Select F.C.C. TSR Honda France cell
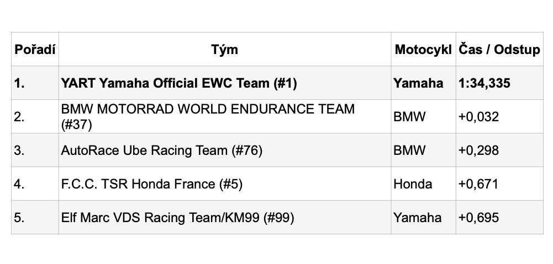553x264 pixels. tap(225, 184)
